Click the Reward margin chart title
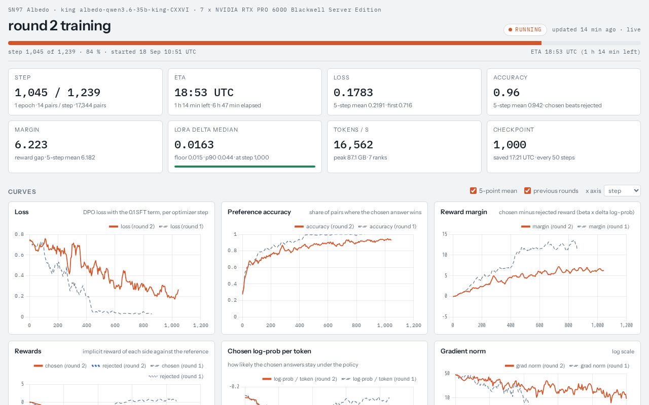 click(463, 212)
